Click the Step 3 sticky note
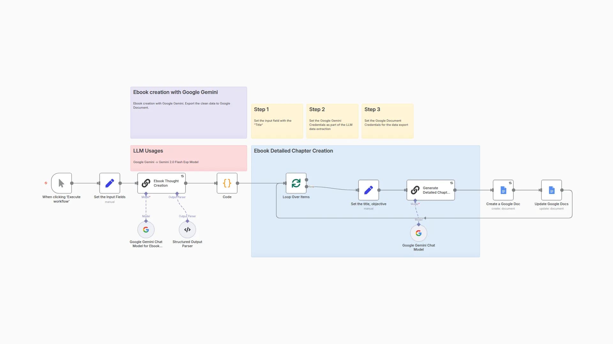Viewport: 613px width, 344px height. pyautogui.click(x=387, y=121)
